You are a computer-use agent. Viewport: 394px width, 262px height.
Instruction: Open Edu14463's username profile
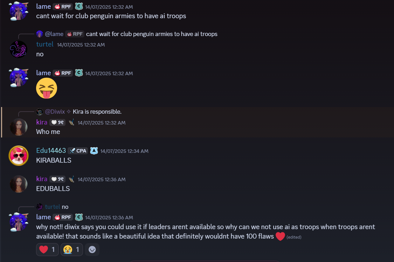(51, 150)
